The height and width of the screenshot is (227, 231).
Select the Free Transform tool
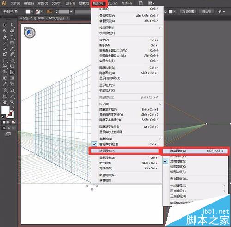pos(12,66)
